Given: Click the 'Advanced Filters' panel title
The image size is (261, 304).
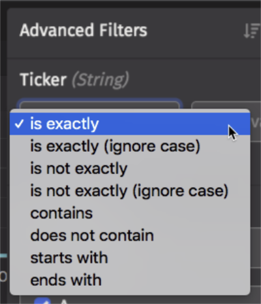Looking at the screenshot, I should coord(84,30).
